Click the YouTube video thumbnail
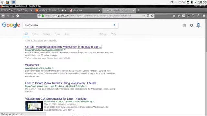The height and width of the screenshot is (116, 207). [34, 106]
